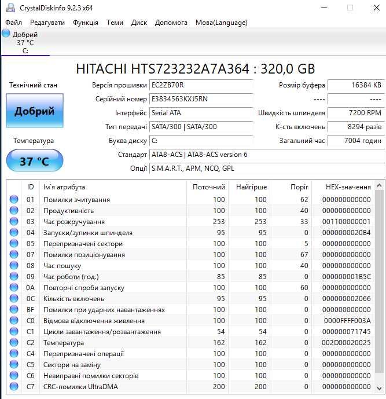Click status orb for C7 CRC-помилки UltraDMA
Image resolution: width=386 pixels, height=399 pixels.
(x=14, y=386)
